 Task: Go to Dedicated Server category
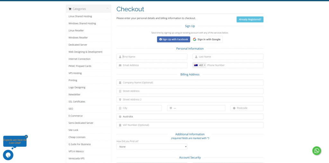coord(78,45)
